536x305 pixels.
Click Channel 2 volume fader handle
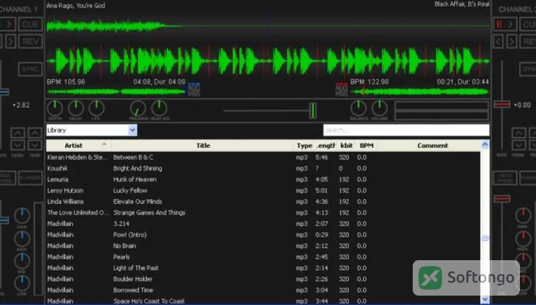click(x=502, y=199)
